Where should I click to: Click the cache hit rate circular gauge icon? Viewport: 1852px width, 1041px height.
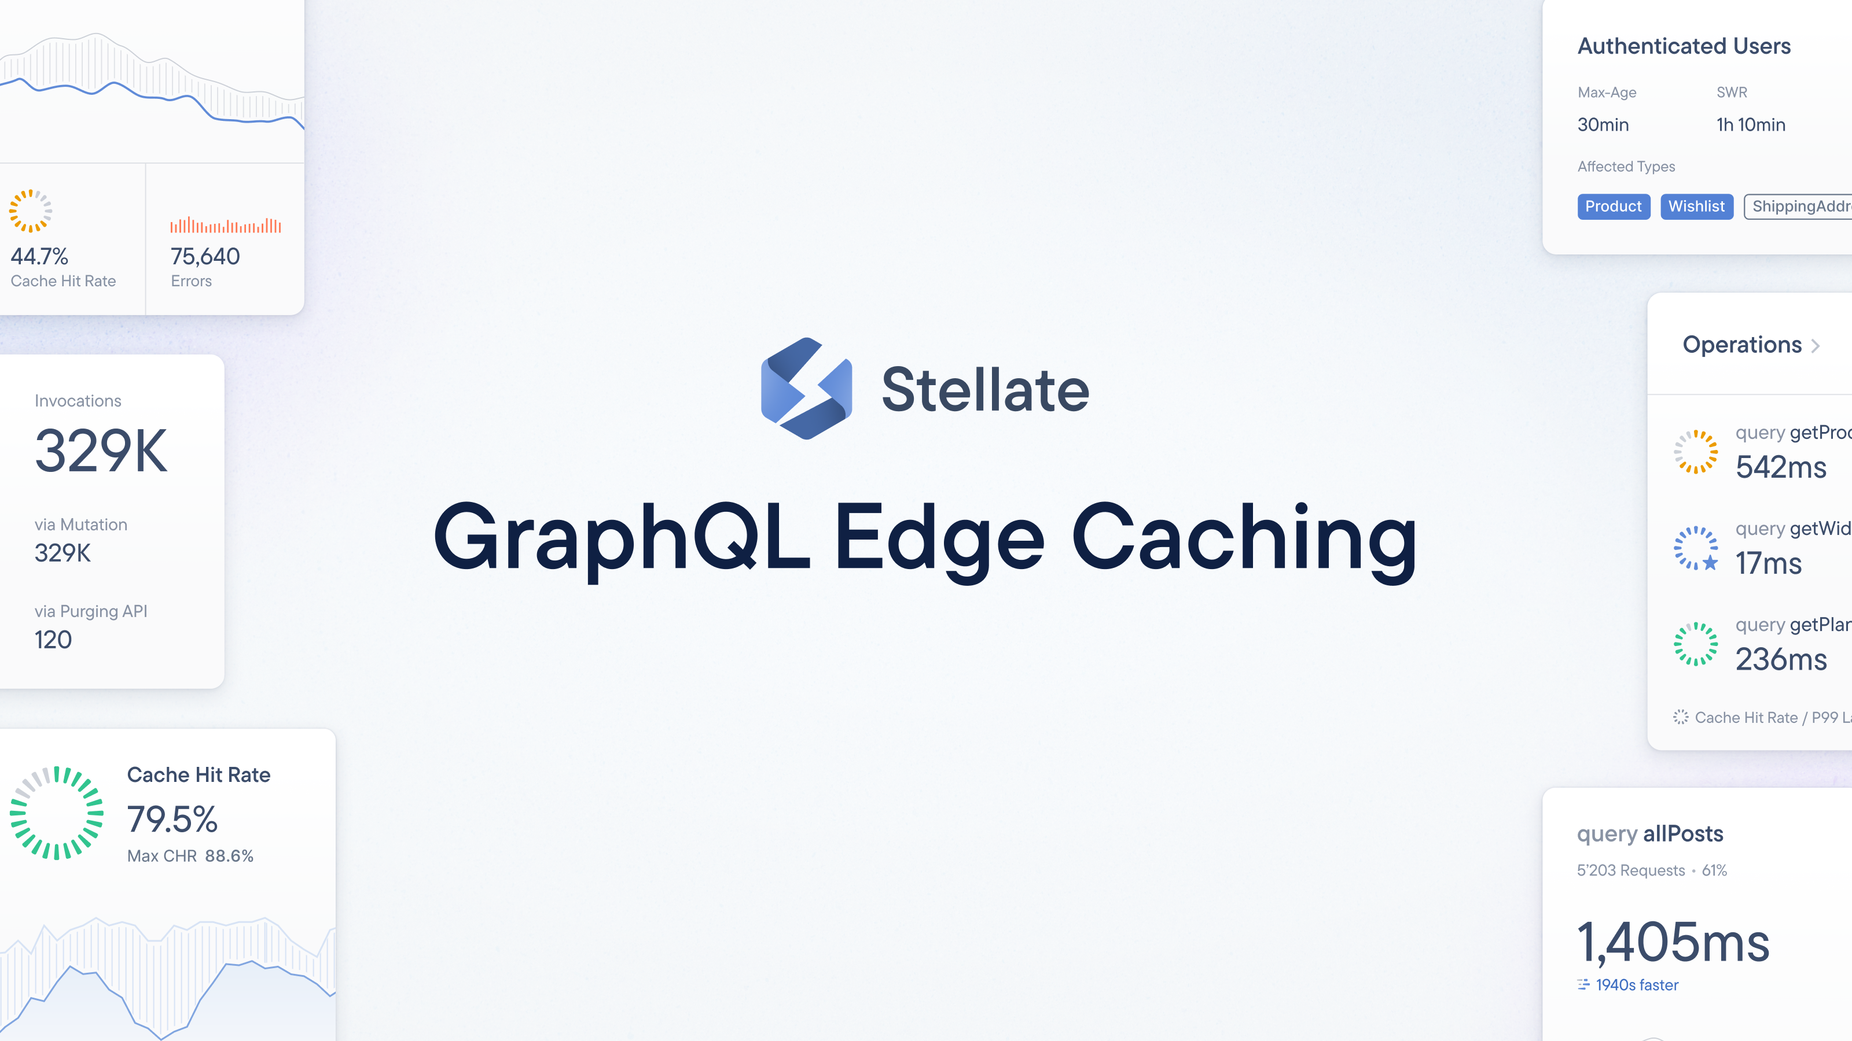[56, 815]
